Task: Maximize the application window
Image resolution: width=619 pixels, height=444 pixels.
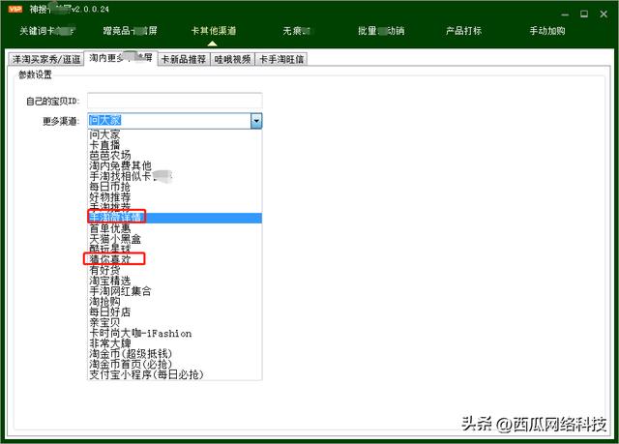Action: (x=584, y=15)
